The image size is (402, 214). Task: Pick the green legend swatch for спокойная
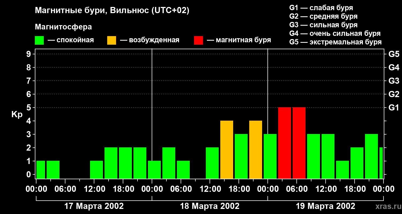pos(39,40)
